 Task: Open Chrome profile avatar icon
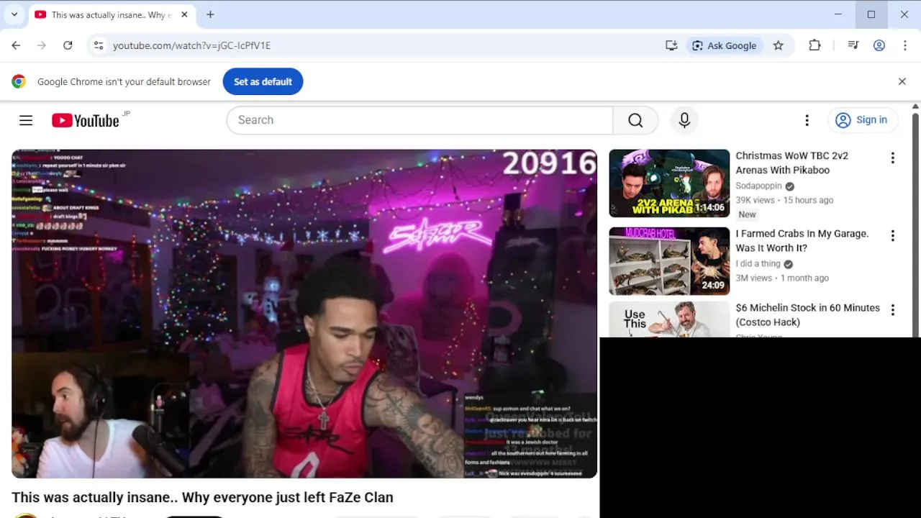click(879, 45)
